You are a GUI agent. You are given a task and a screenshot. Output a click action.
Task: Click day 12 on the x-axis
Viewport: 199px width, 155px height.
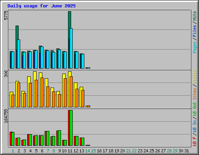(x=76, y=151)
